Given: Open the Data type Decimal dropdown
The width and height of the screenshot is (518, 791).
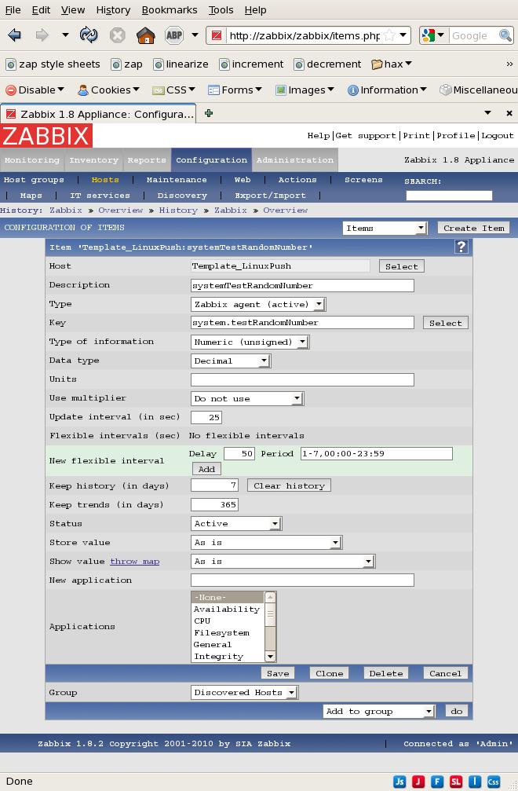Looking at the screenshot, I should tap(230, 361).
